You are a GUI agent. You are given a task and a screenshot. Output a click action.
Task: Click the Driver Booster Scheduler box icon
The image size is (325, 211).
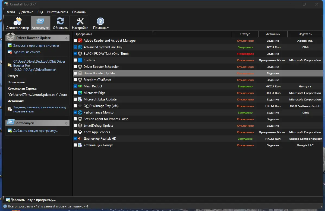pyautogui.click(x=80, y=67)
